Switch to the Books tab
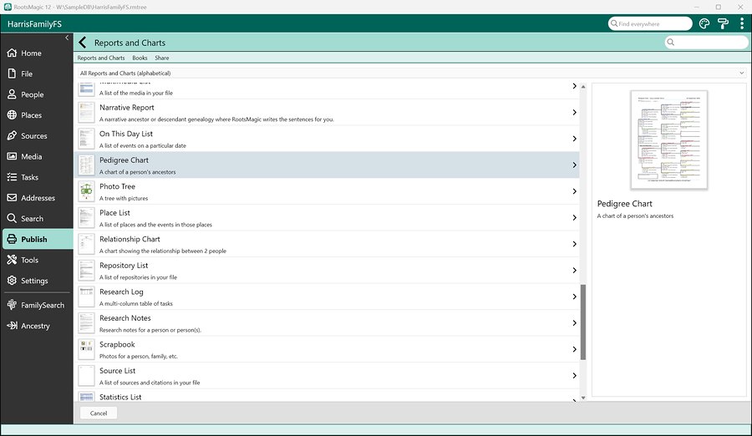 coord(140,58)
